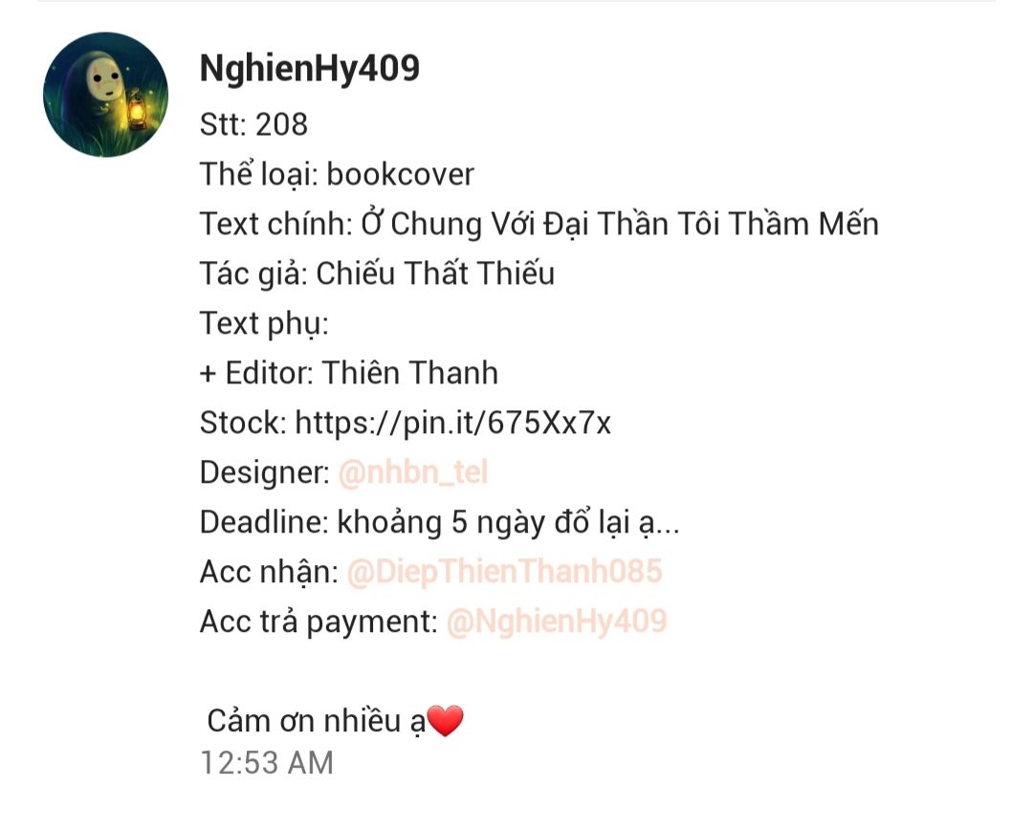1033x829 pixels.
Task: Select the 'Stt: 208' line
Action: 253,124
